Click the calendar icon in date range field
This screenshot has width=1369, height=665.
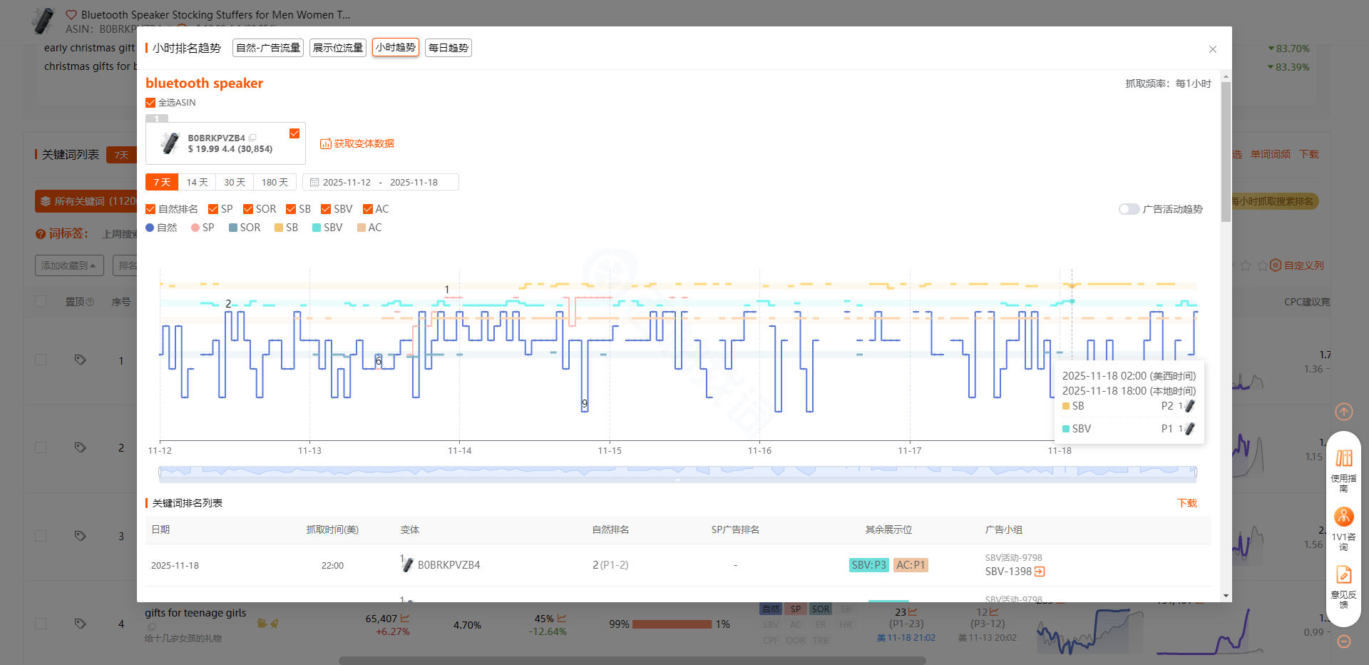314,183
